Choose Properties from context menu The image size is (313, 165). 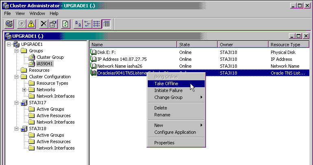(x=176, y=143)
